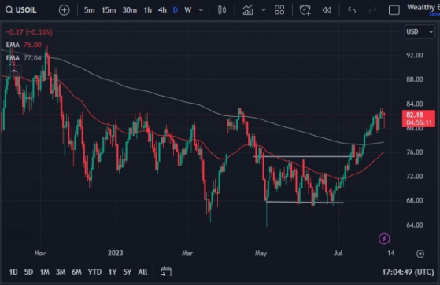Open timezone menu at 17:04:49 (UTC)
Viewport: 440px width, 285px height.
click(408, 272)
